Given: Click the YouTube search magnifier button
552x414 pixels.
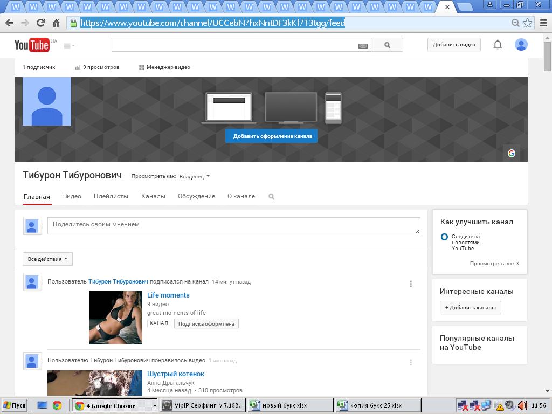Looking at the screenshot, I should 387,45.
